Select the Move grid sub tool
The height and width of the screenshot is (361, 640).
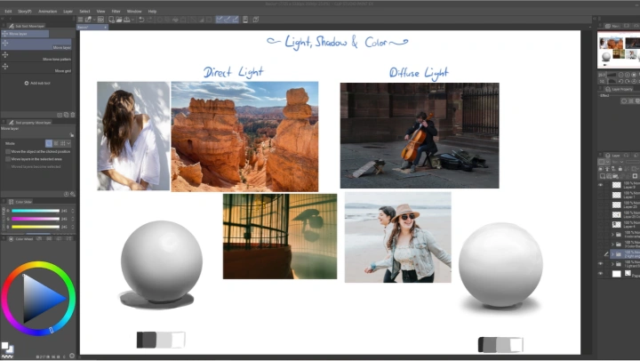pos(36,68)
